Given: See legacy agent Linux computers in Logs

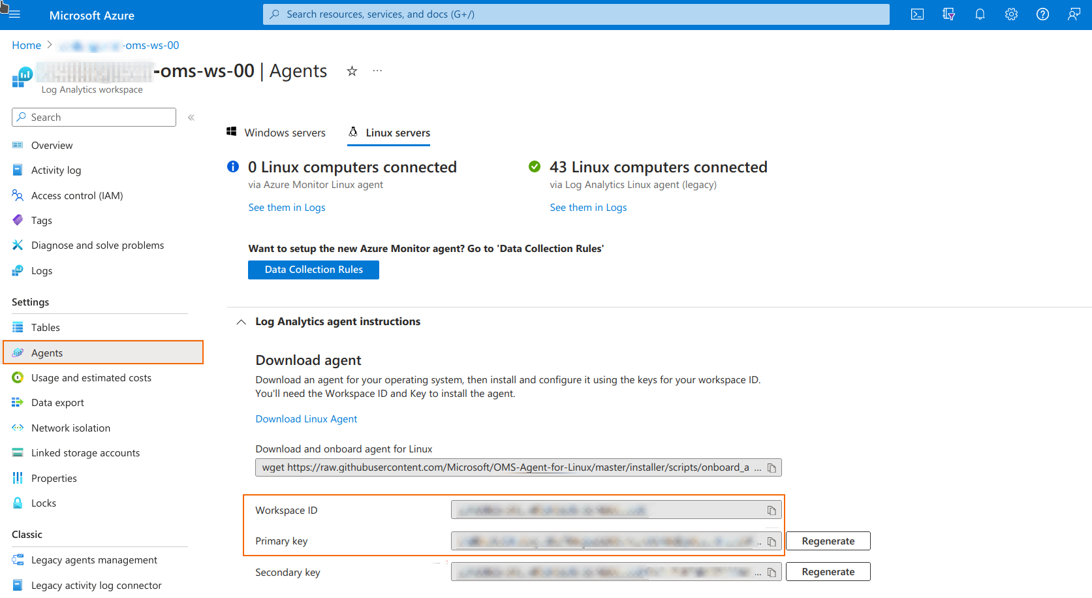Looking at the screenshot, I should coord(588,208).
